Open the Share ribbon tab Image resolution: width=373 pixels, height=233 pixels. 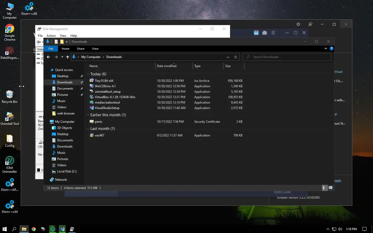[81, 49]
